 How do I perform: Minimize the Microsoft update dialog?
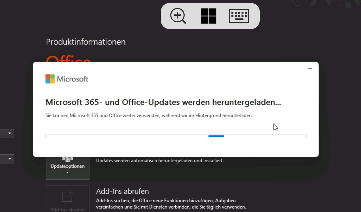click(x=310, y=69)
